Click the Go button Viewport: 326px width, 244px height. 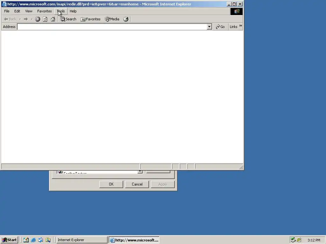pyautogui.click(x=220, y=27)
